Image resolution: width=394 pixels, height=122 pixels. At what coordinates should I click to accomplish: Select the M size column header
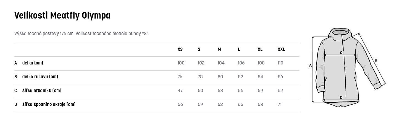tap(219, 50)
